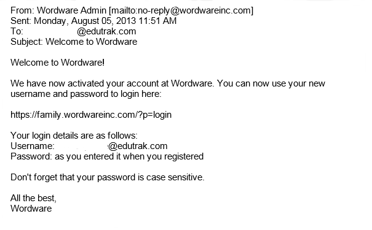Click the 'We have now activated your account' paragraph

pos(168,83)
